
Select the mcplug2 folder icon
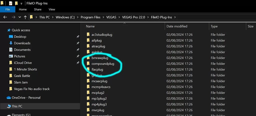[88, 93]
